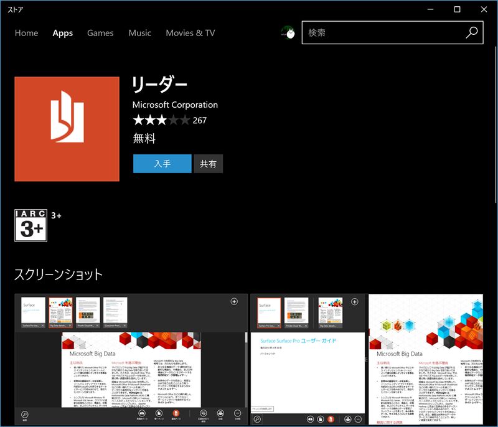Viewport: 498px width, 427px height.
Task: Click the 無料 price label
Action: [x=144, y=138]
